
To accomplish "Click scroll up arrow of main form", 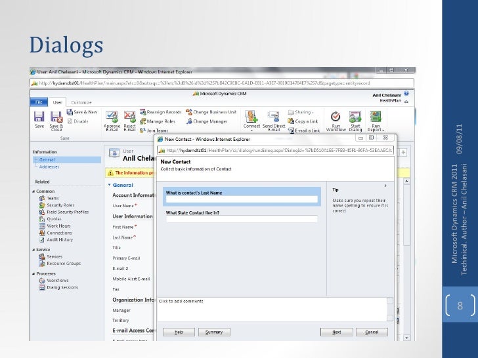I will pyautogui.click(x=406, y=181).
